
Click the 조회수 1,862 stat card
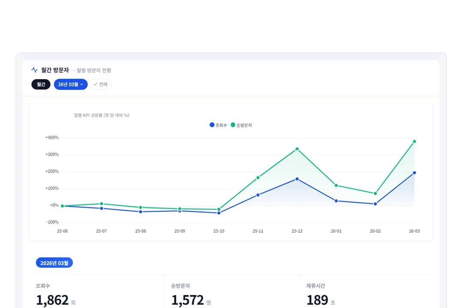coord(96,292)
